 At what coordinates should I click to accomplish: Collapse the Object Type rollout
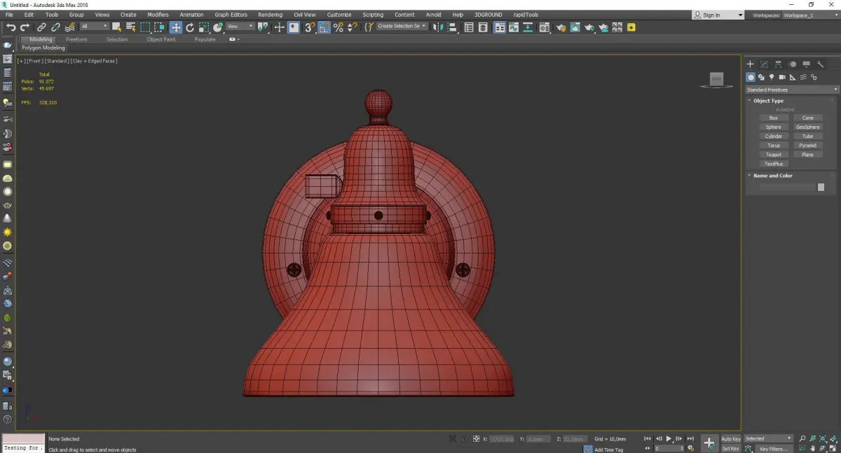pyautogui.click(x=768, y=101)
